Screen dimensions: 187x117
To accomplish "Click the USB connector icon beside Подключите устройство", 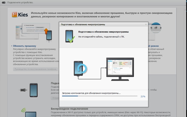I will (x=4, y=2).
